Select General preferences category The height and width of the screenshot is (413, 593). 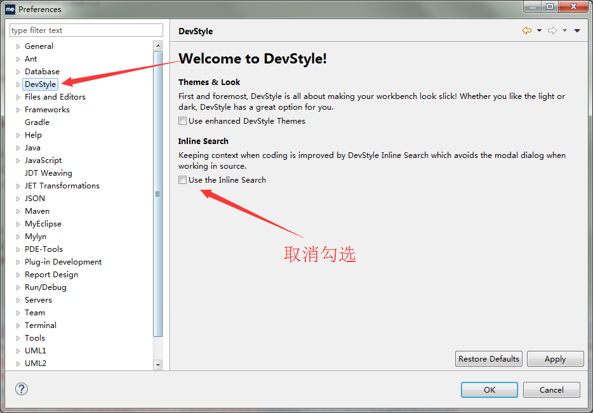click(39, 46)
